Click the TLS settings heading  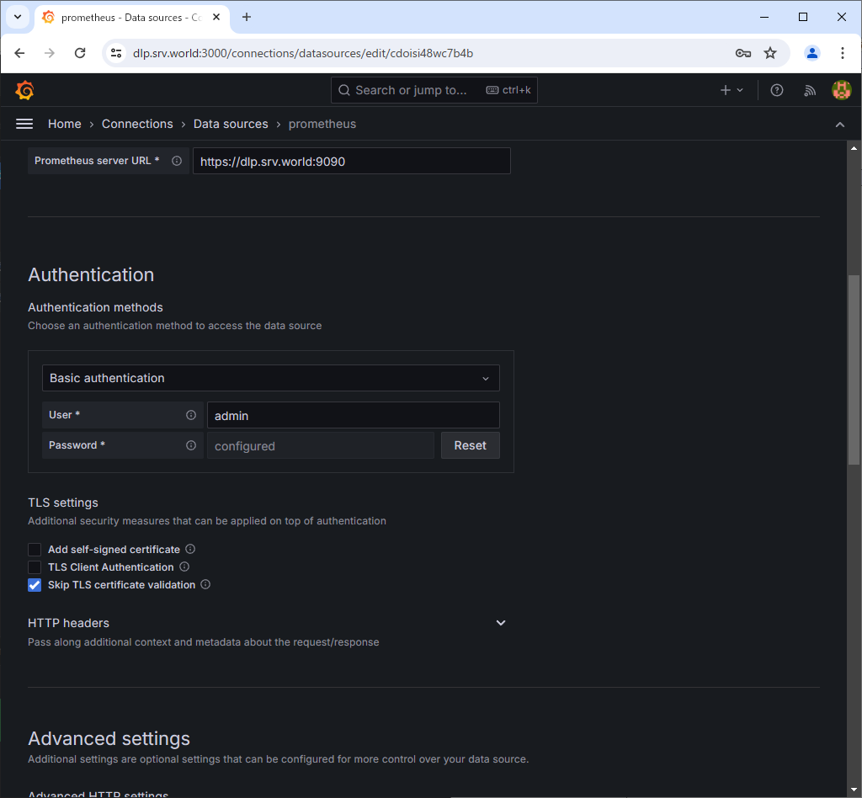[63, 503]
